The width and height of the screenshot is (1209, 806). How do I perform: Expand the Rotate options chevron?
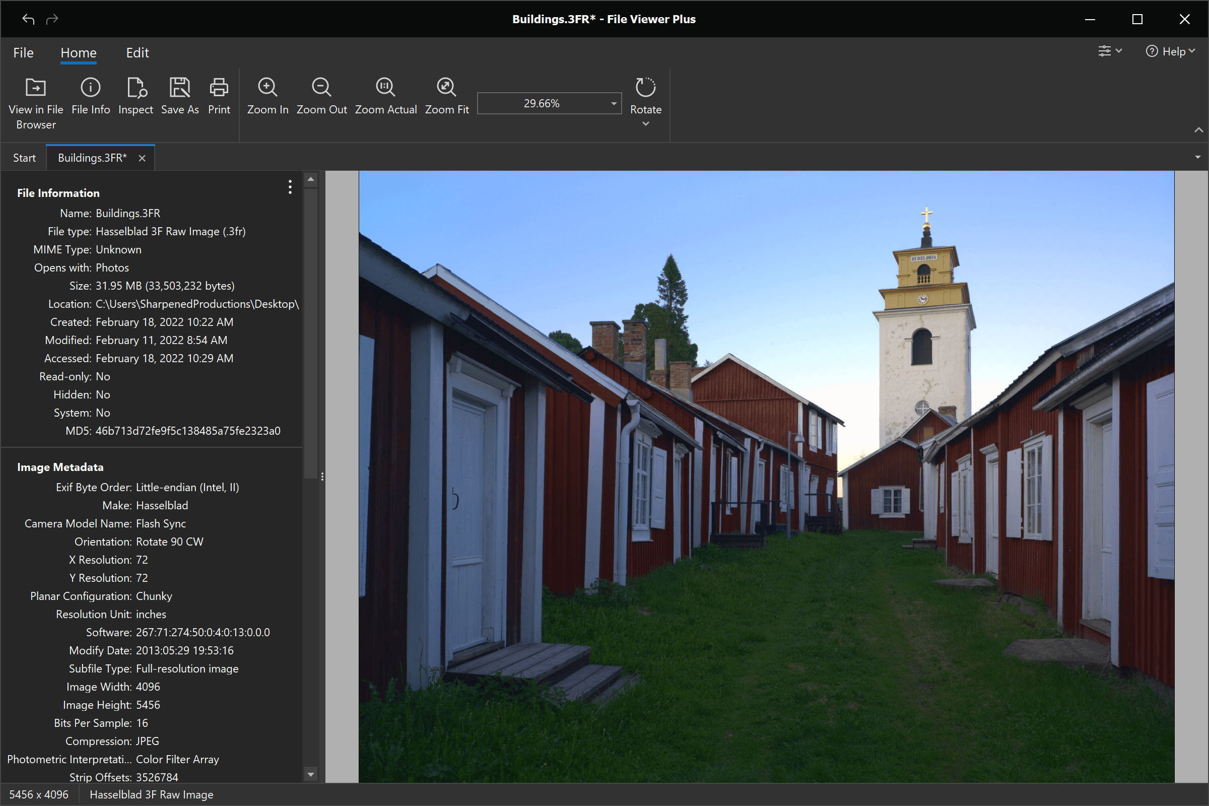coord(645,124)
